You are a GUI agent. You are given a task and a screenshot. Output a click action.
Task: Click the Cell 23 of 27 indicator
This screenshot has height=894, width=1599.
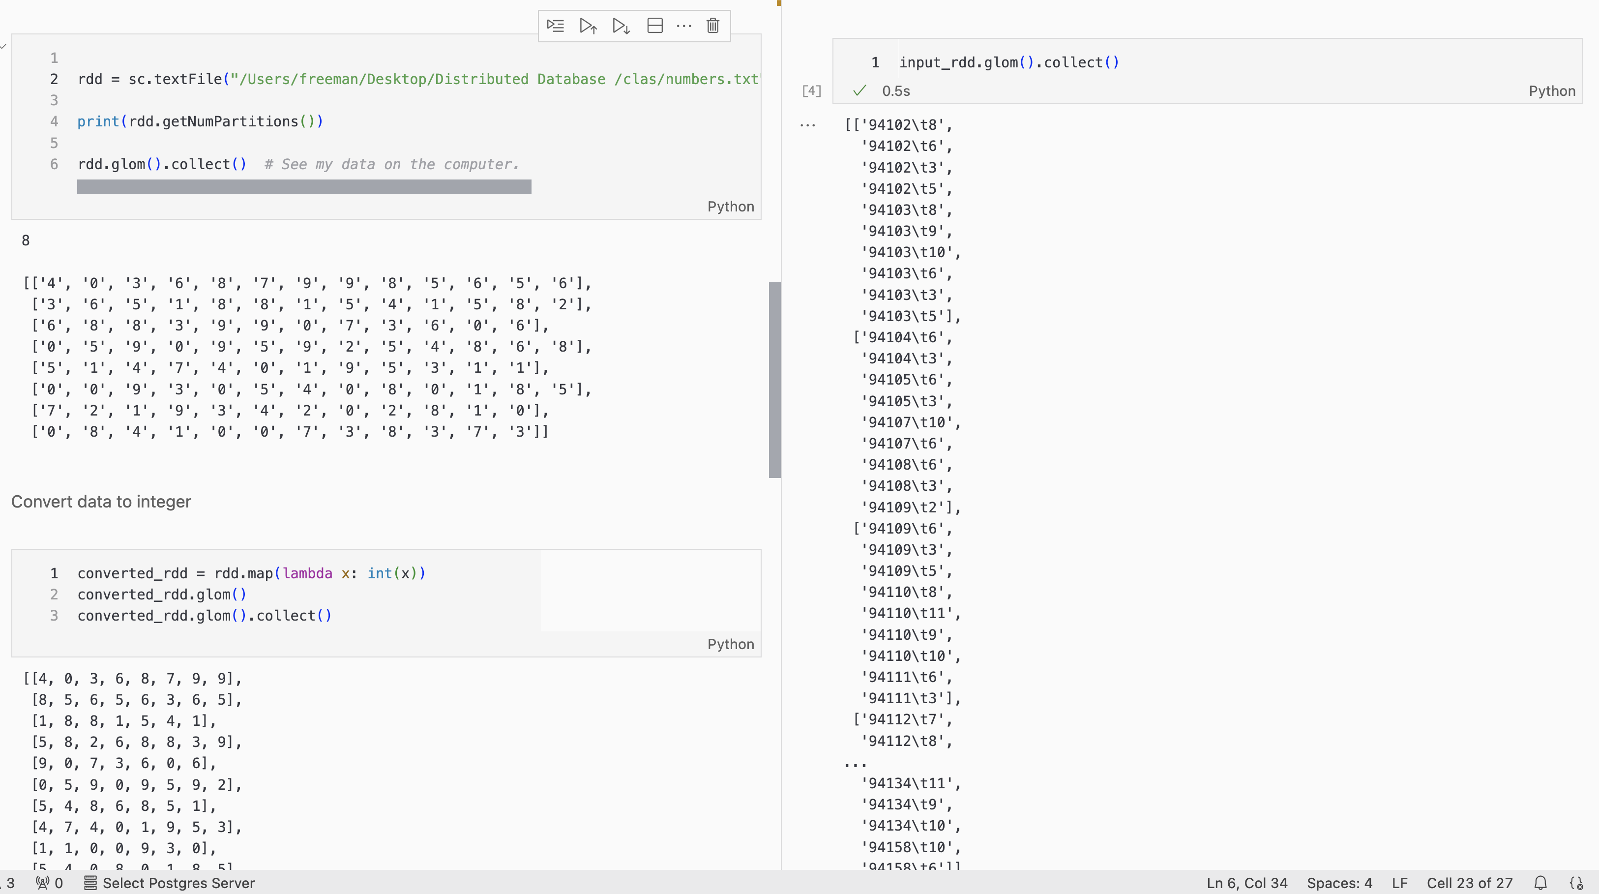pyautogui.click(x=1469, y=883)
